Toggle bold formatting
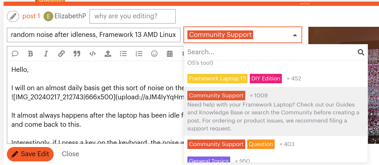 [30, 54]
